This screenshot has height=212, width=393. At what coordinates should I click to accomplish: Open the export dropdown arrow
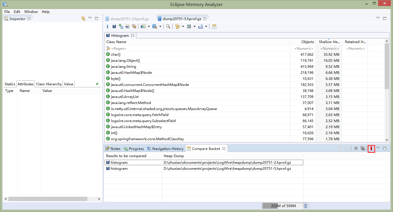pyautogui.click(x=205, y=26)
